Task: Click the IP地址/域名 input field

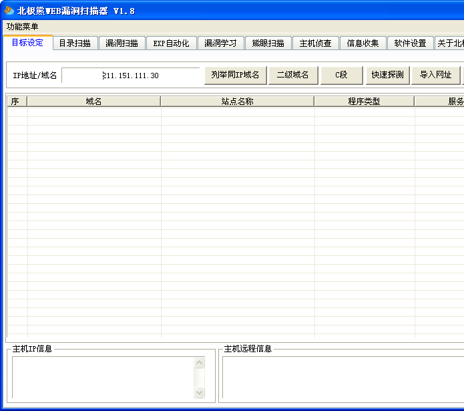Action: [x=131, y=76]
